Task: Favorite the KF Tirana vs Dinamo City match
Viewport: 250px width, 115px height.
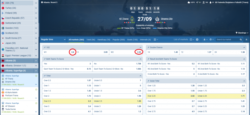Action: (36, 76)
